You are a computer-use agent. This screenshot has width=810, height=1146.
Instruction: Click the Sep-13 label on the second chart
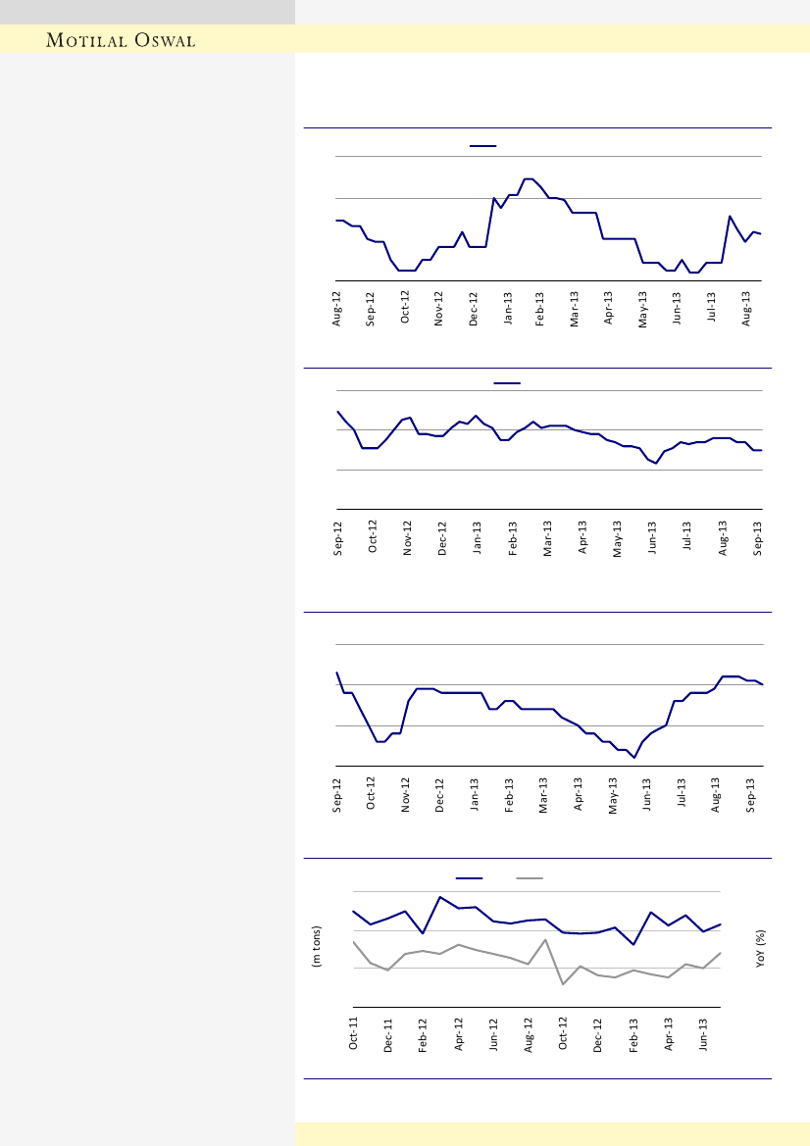click(x=758, y=536)
